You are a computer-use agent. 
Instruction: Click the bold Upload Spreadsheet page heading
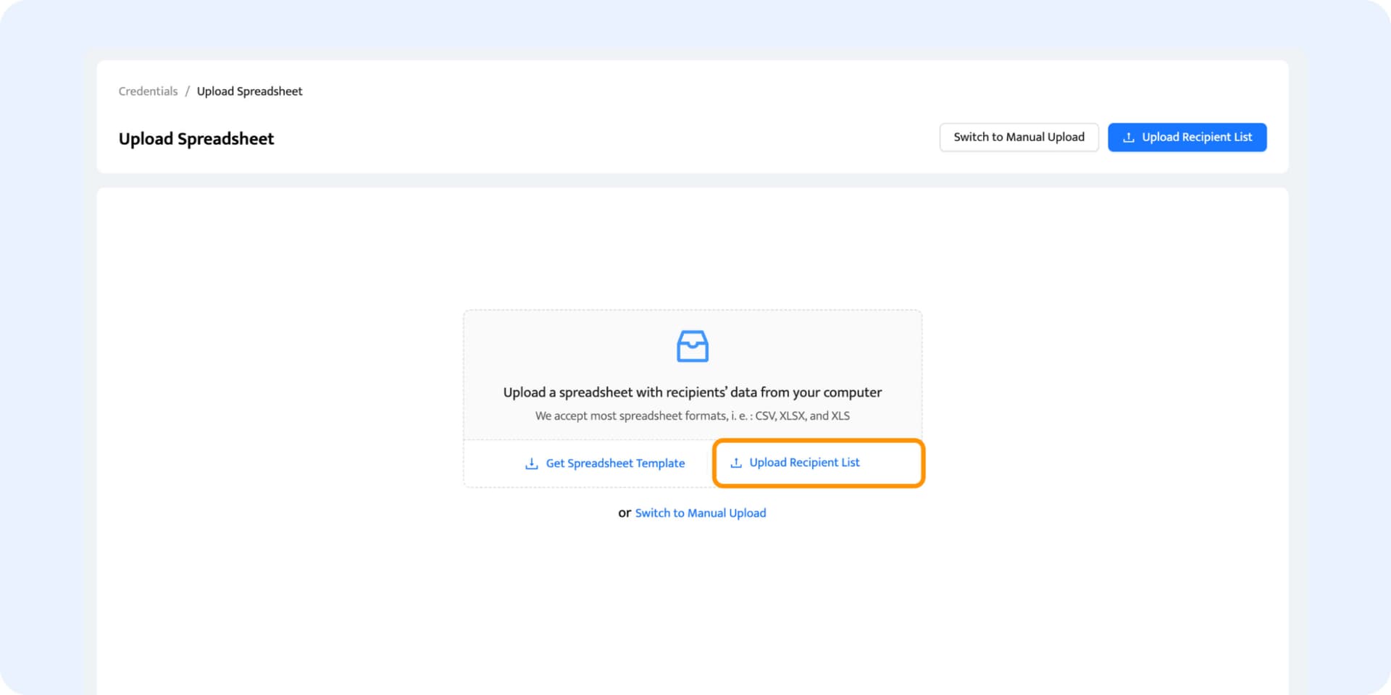[x=196, y=139]
